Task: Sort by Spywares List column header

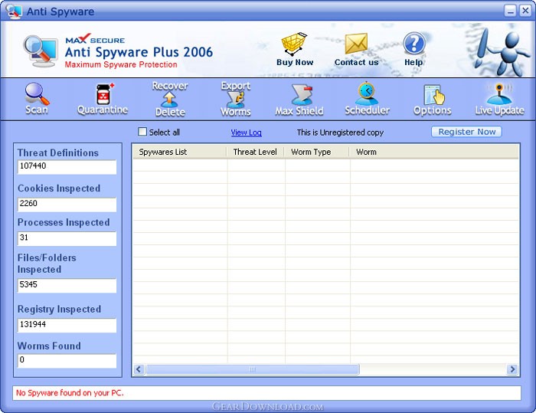Action: coord(180,152)
